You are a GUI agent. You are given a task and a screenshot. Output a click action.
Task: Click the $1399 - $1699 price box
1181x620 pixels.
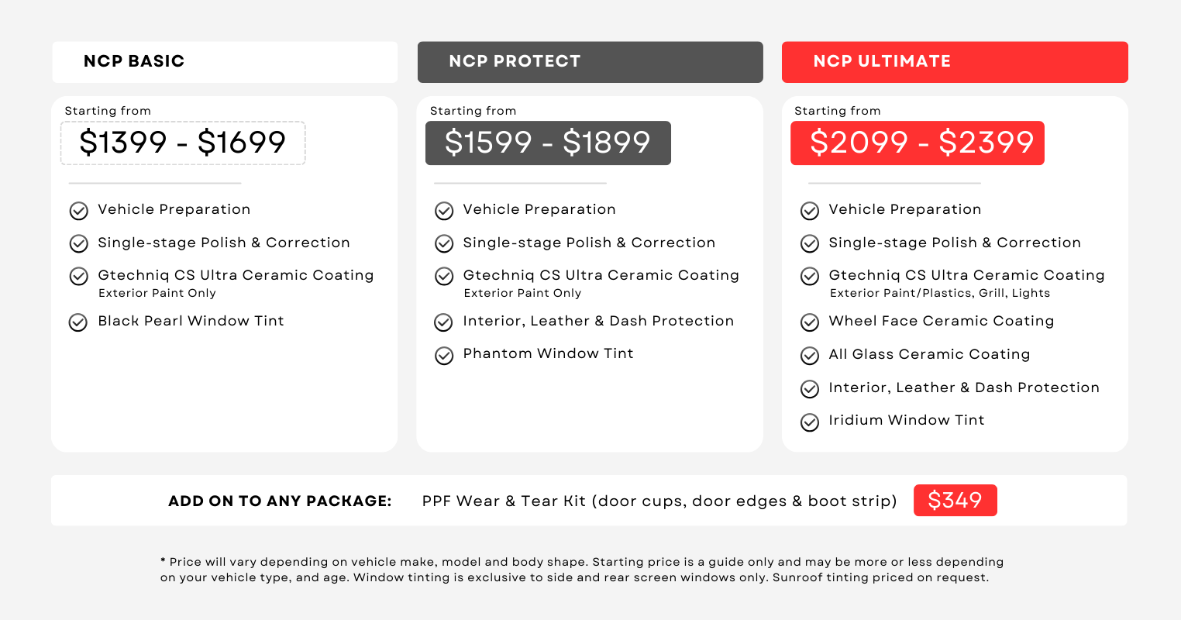pyautogui.click(x=183, y=143)
